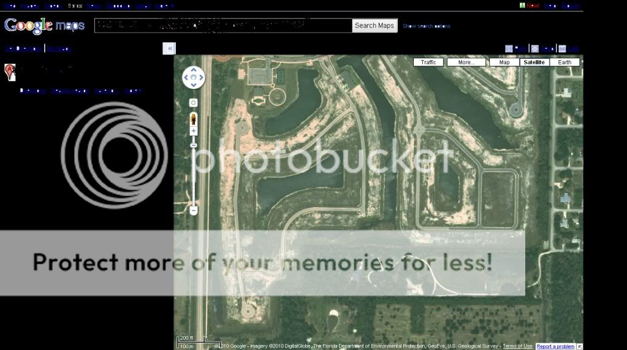Click the Send envelope icon
The width and height of the screenshot is (627, 350).
(535, 48)
